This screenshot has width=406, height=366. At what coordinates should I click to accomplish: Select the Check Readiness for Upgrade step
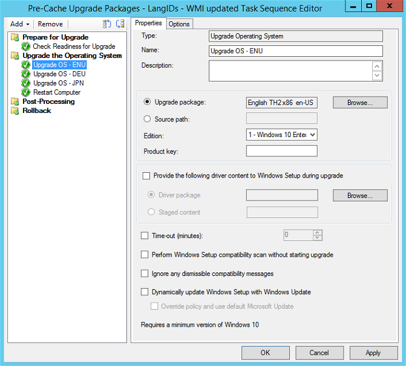(74, 47)
